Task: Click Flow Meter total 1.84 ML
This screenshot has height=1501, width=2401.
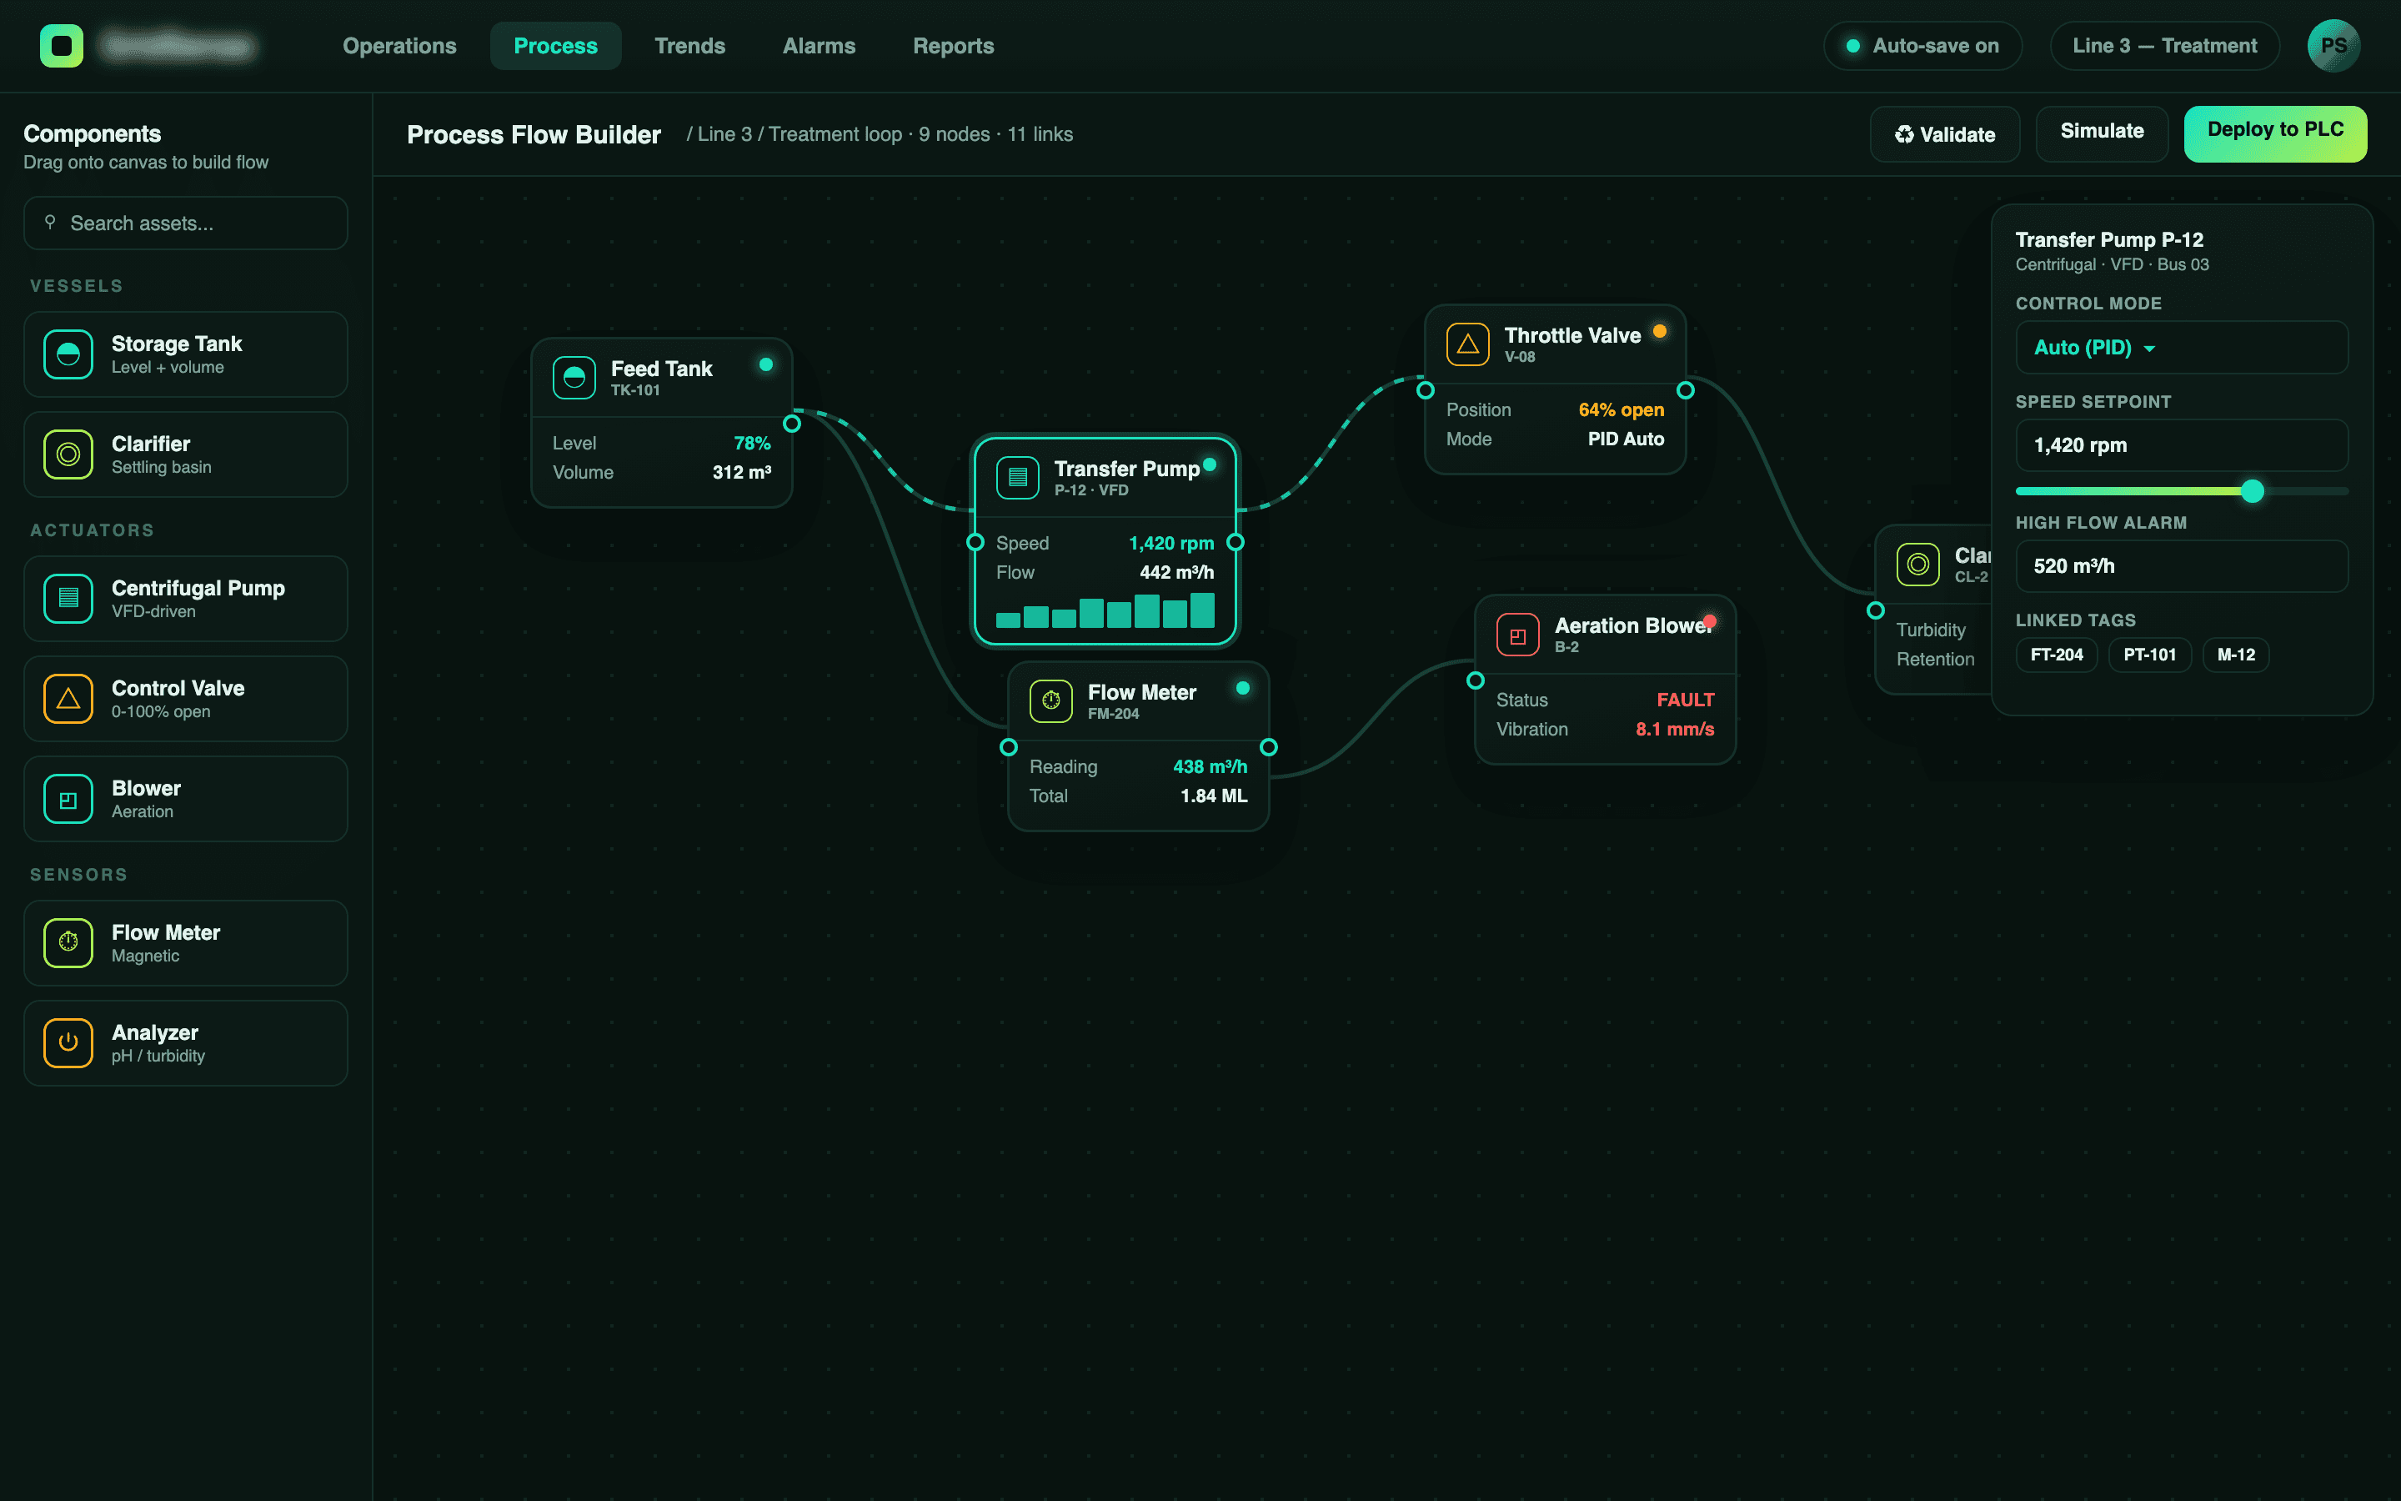Action: (x=1213, y=796)
